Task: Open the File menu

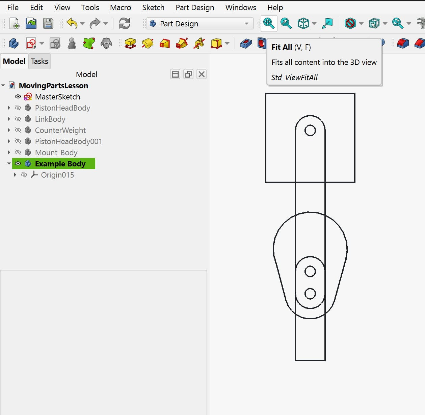Action: click(13, 7)
